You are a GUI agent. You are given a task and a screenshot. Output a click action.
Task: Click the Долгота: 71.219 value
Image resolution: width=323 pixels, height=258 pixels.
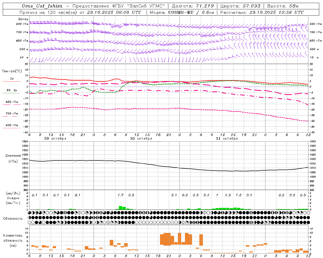point(193,6)
